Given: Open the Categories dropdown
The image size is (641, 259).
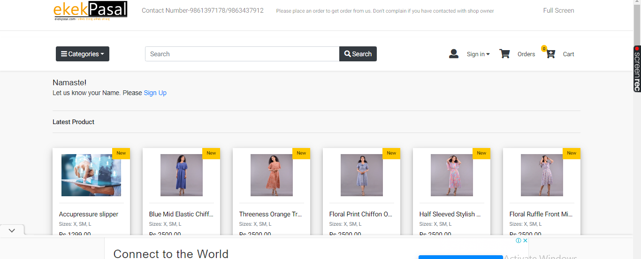Looking at the screenshot, I should 83,54.
